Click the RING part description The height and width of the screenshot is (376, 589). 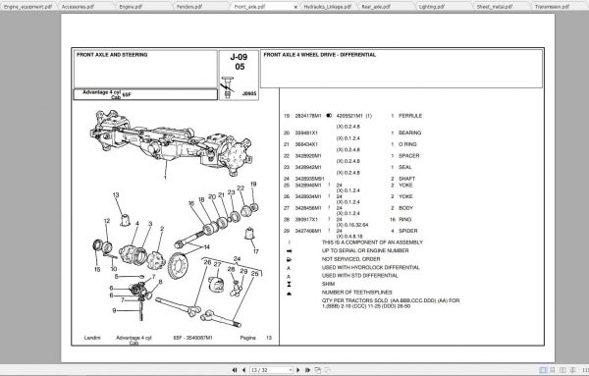pyautogui.click(x=404, y=219)
